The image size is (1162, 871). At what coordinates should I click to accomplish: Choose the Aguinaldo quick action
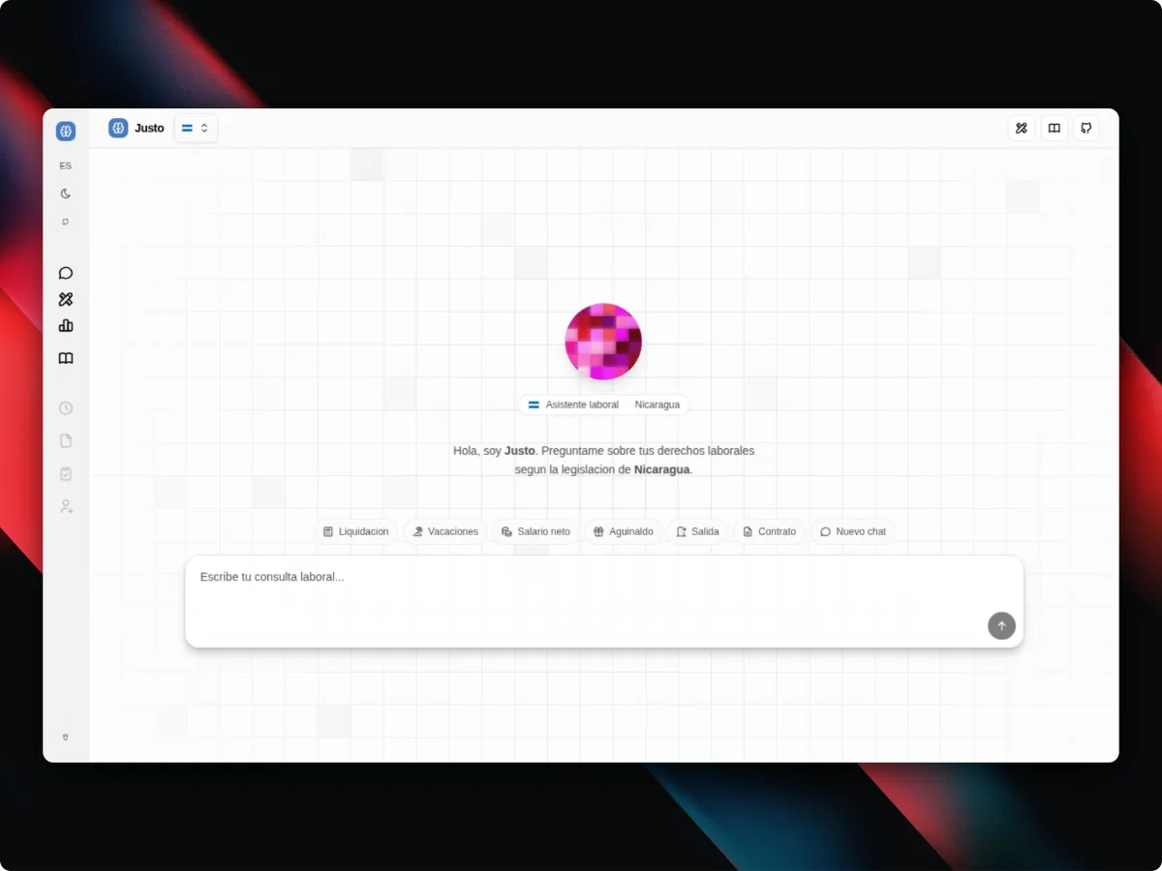623,531
